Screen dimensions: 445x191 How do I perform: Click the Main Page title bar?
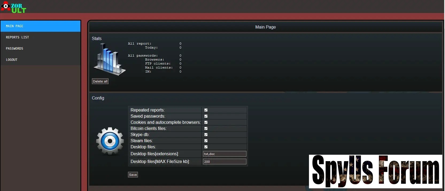(265, 27)
